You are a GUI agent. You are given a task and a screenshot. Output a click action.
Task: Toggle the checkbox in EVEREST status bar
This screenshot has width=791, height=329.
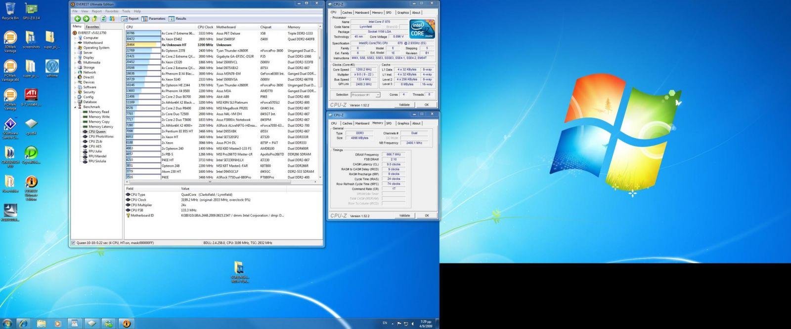click(74, 243)
